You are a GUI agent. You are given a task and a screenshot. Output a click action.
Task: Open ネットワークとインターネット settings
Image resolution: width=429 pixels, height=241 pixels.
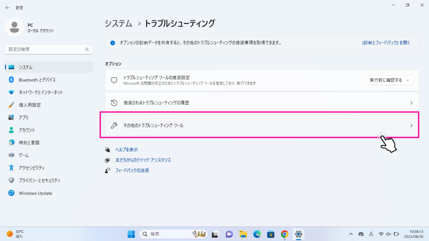[41, 92]
